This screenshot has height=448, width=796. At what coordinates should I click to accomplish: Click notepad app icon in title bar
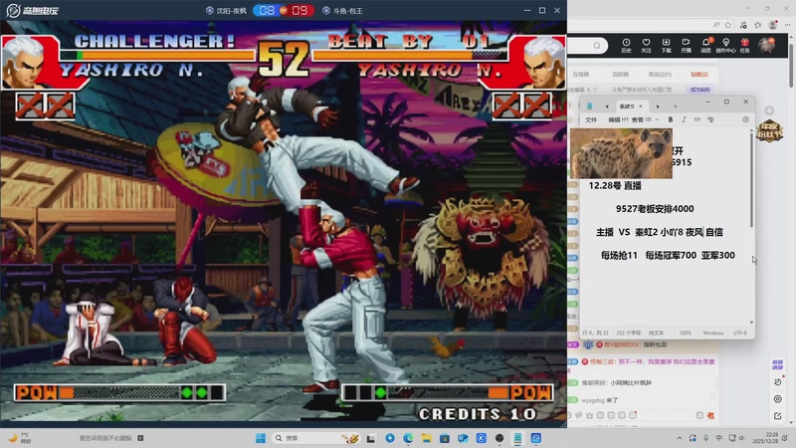589,107
